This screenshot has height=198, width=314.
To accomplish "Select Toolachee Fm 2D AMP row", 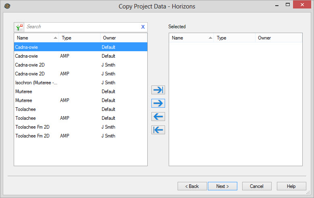I will point(81,136).
